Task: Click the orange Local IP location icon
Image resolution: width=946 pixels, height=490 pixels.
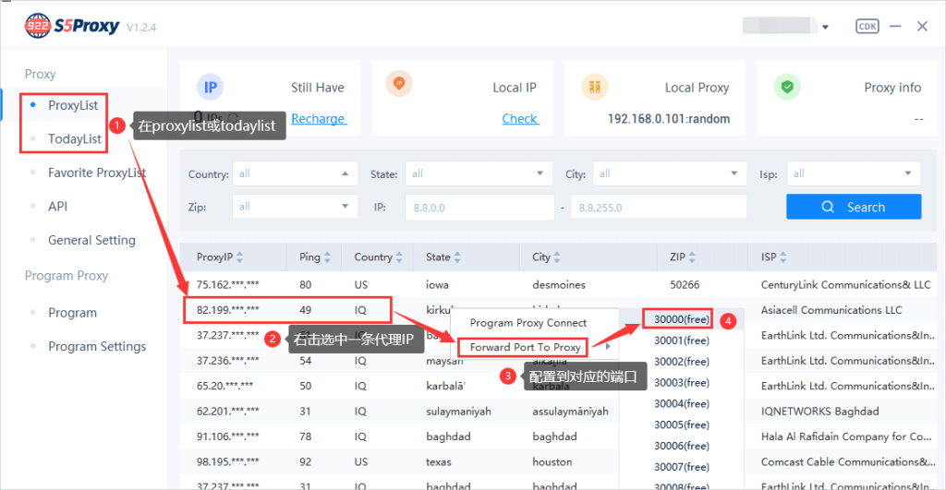Action: pyautogui.click(x=399, y=83)
